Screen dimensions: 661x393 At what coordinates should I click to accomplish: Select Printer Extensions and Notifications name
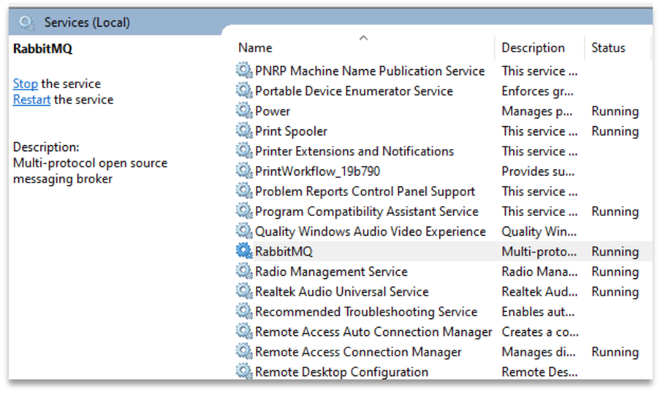coord(354,151)
